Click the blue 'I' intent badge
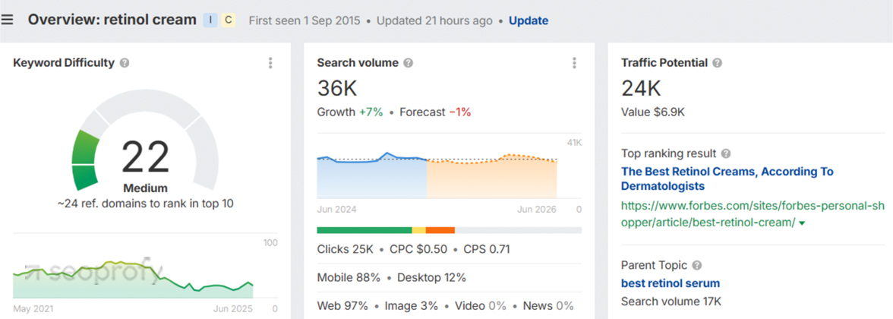 (211, 20)
